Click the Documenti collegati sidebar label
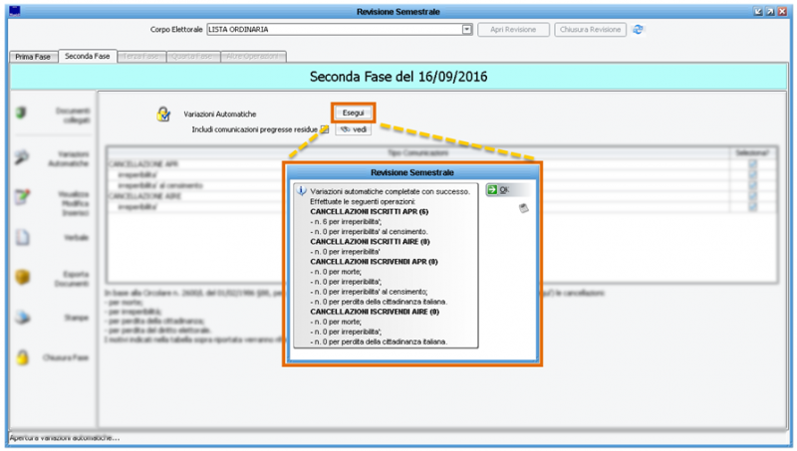The width and height of the screenshot is (797, 451). pyautogui.click(x=73, y=115)
